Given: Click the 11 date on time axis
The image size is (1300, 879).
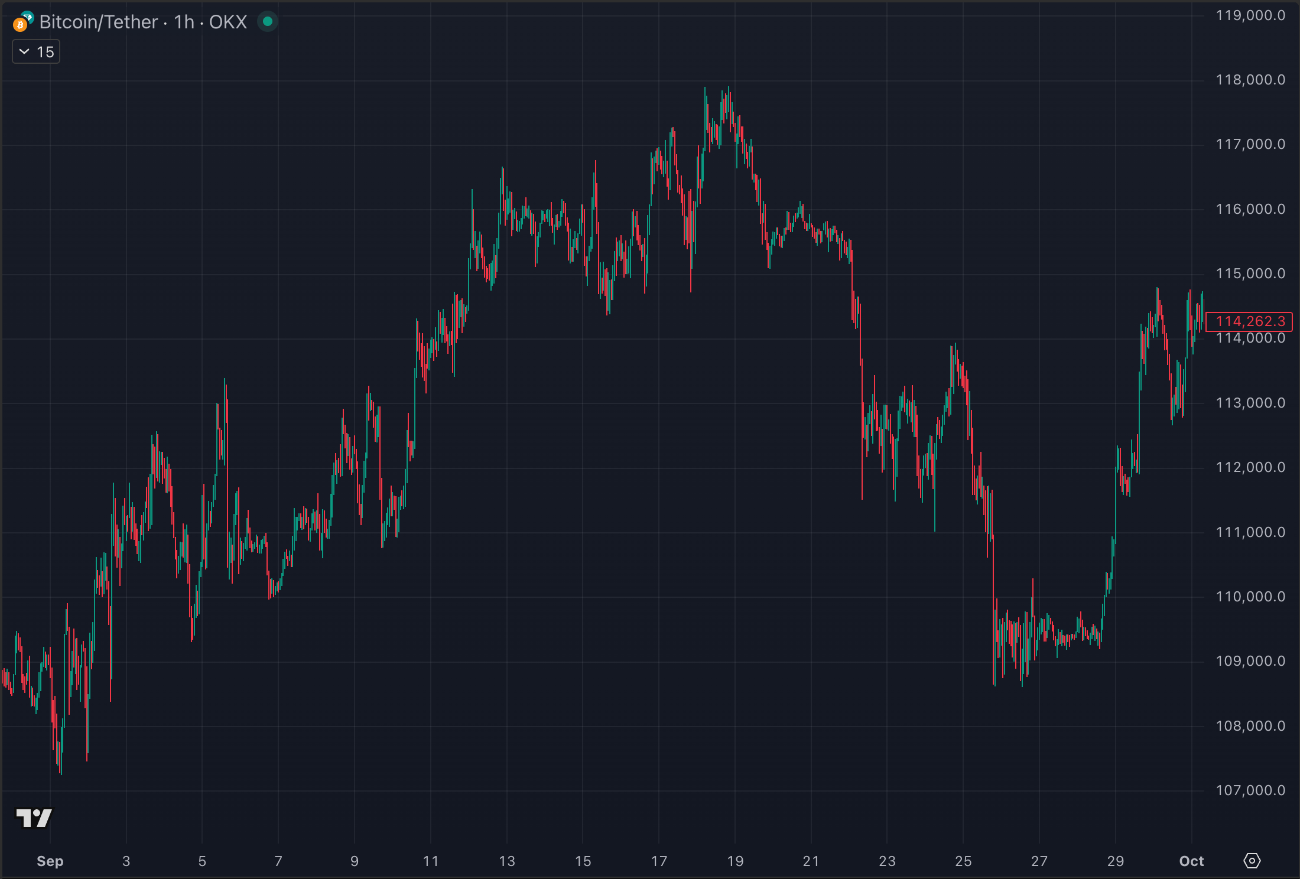Looking at the screenshot, I should (431, 861).
